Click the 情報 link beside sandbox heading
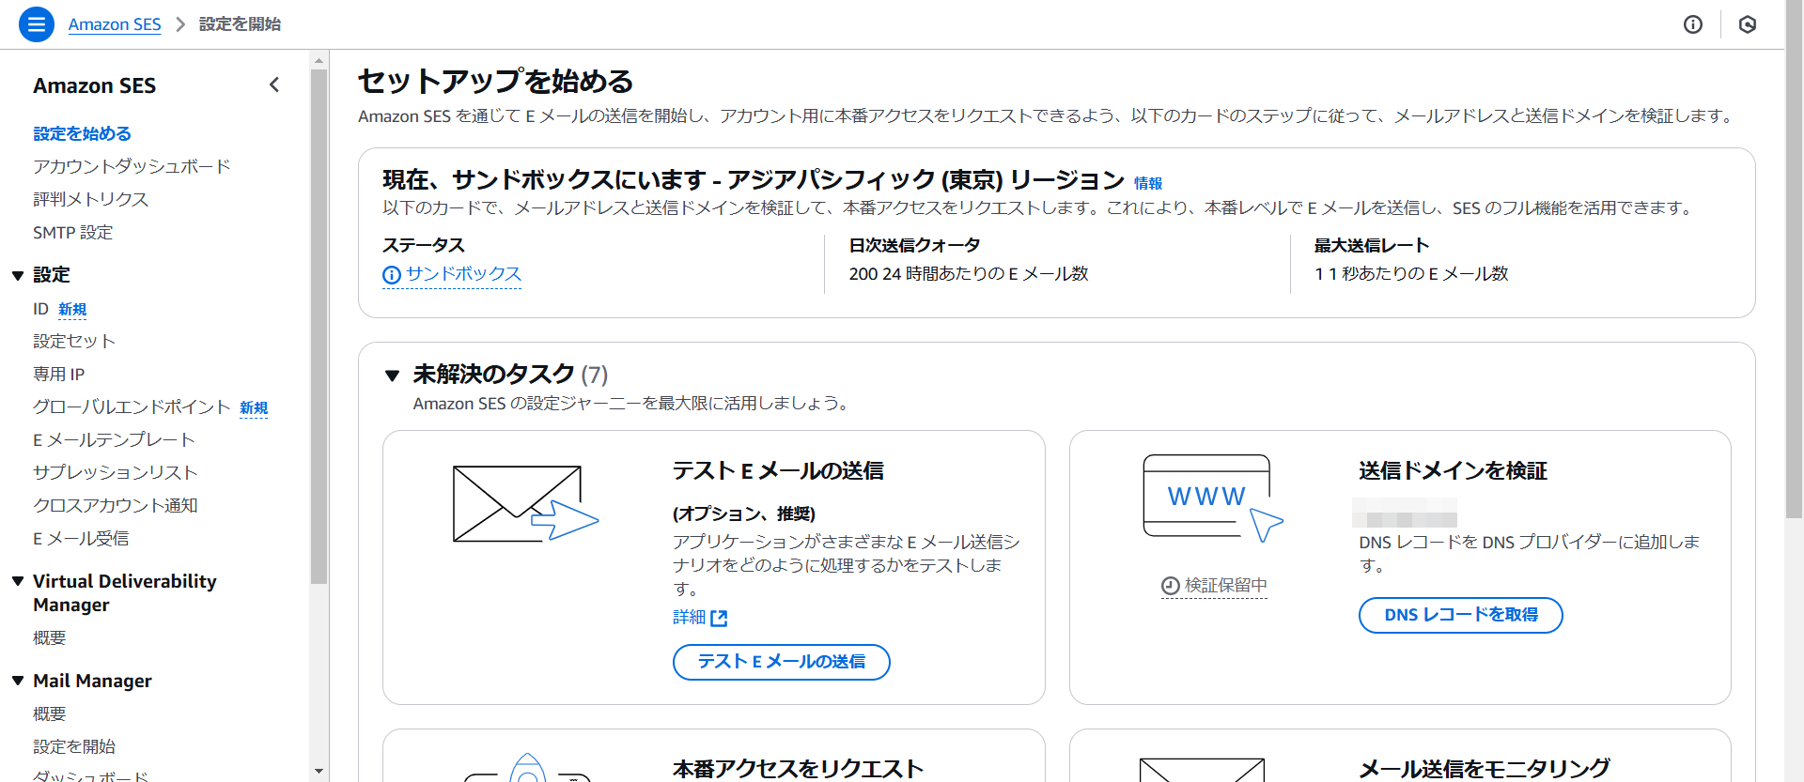The height and width of the screenshot is (782, 1804). pyautogui.click(x=1147, y=183)
